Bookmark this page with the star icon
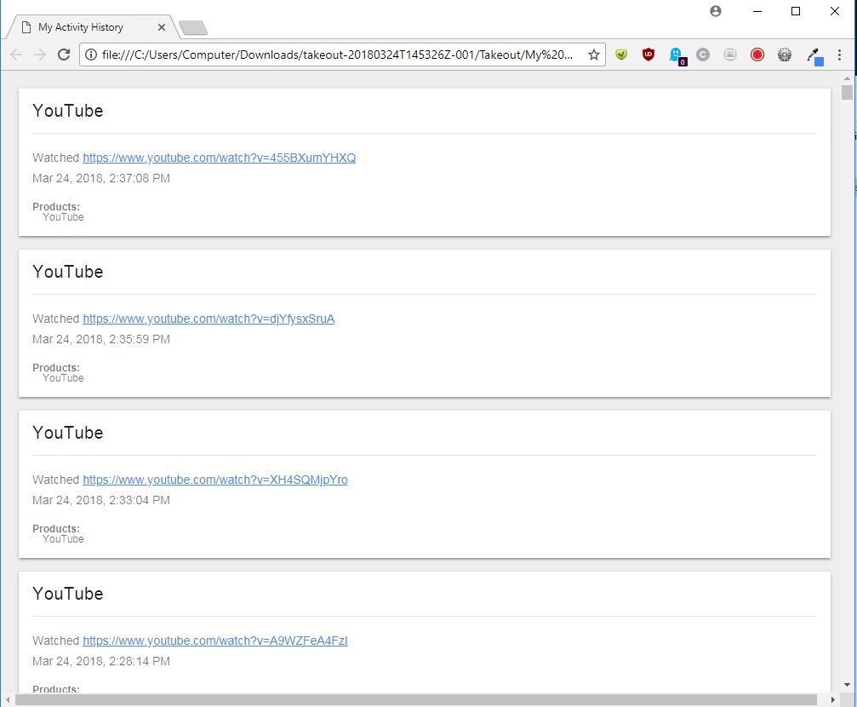 coord(594,55)
